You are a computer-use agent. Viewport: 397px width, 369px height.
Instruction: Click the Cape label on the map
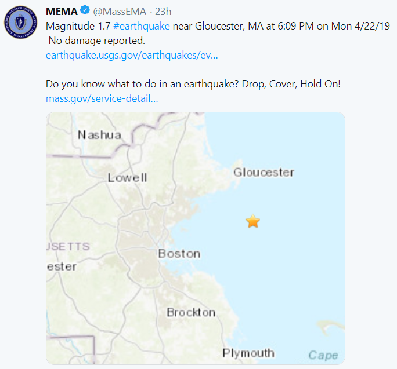(323, 355)
